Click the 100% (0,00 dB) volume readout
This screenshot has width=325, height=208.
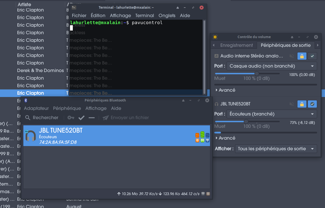pos(302,75)
